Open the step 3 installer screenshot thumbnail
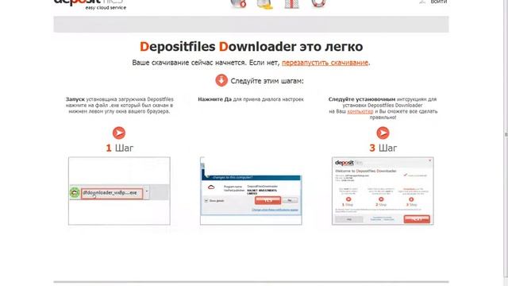 click(x=383, y=191)
